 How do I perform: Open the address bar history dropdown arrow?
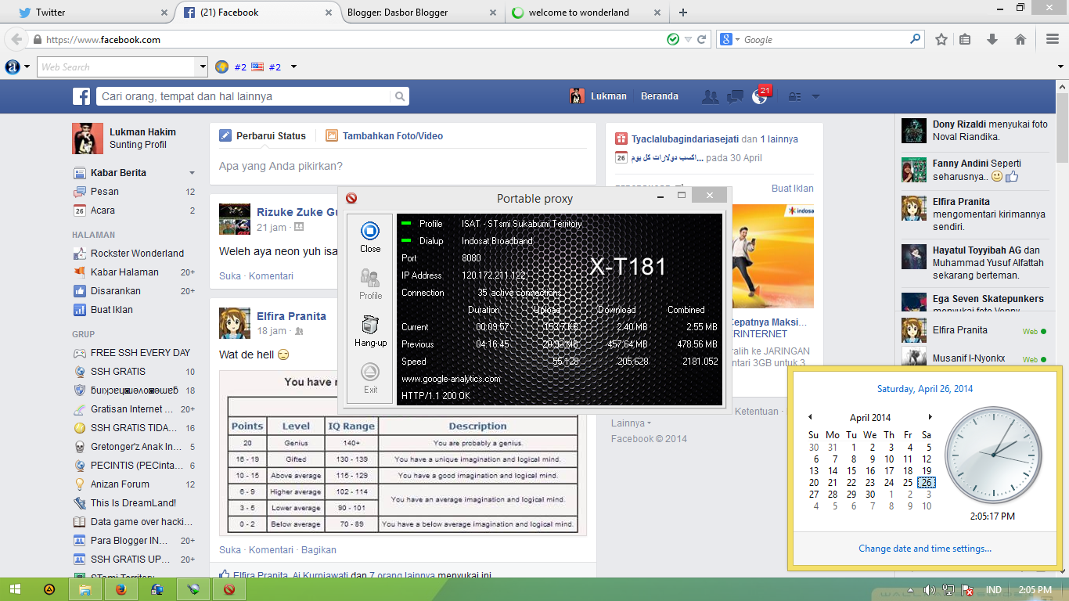tap(688, 39)
